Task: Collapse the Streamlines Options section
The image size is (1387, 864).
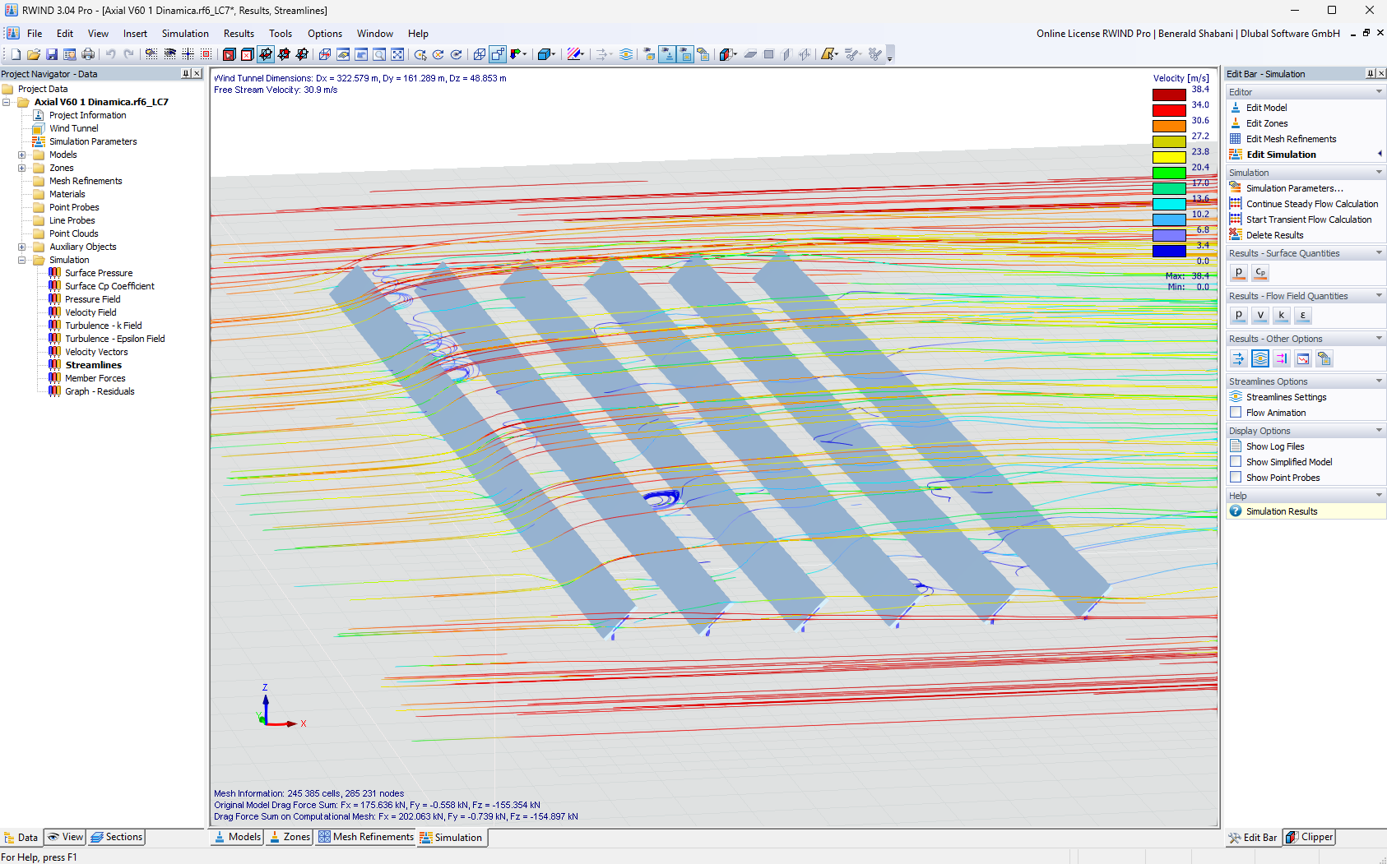Action: [x=1377, y=381]
